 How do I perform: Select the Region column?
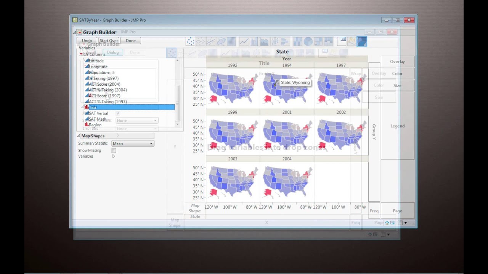point(129,125)
